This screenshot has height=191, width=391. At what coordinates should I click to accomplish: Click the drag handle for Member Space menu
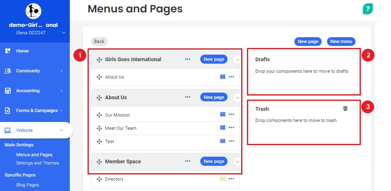point(99,162)
